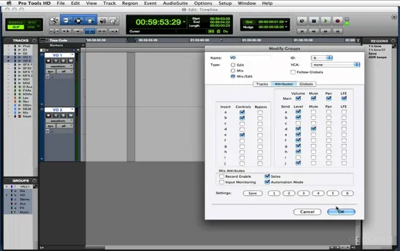
Task: Mute the VO 2 track
Action: (71, 116)
